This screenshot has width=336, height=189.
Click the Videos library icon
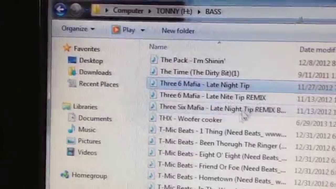[71, 152]
